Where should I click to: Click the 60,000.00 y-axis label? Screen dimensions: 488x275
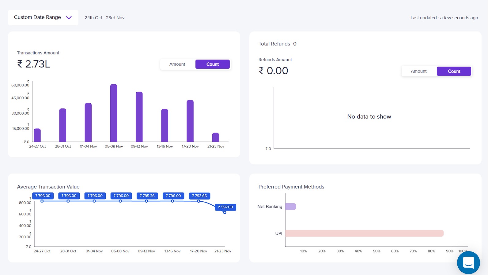tap(20, 85)
